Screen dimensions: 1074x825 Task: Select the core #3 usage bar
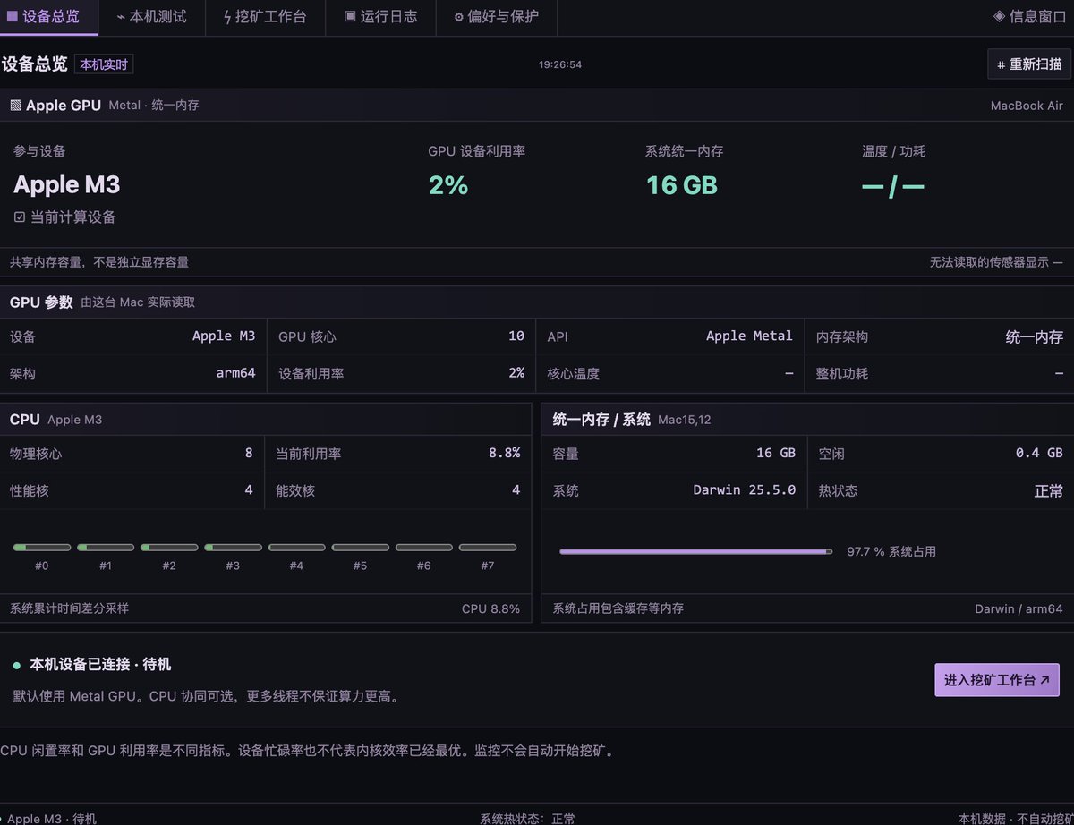pyautogui.click(x=233, y=547)
